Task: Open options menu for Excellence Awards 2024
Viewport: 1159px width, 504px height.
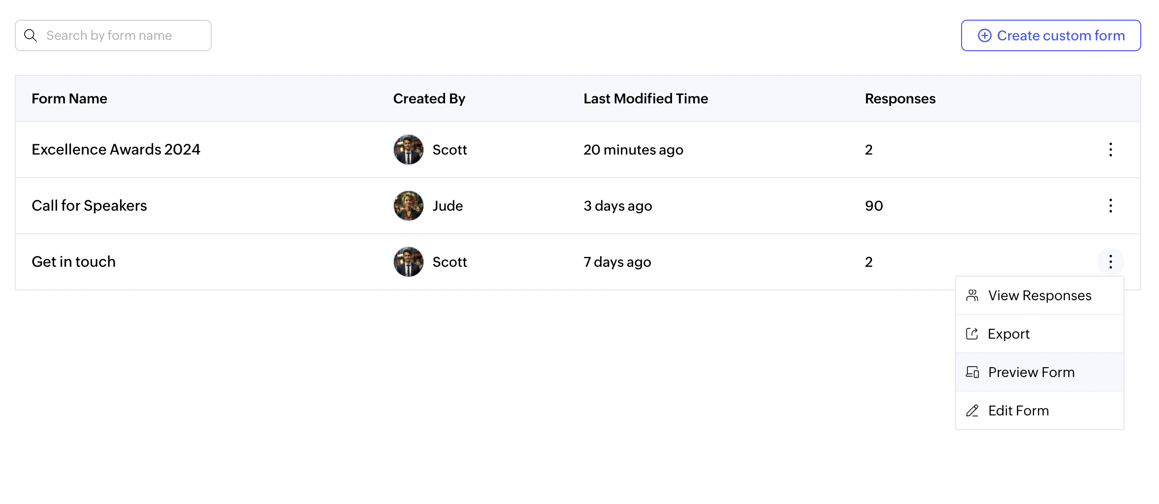Action: 1110,150
